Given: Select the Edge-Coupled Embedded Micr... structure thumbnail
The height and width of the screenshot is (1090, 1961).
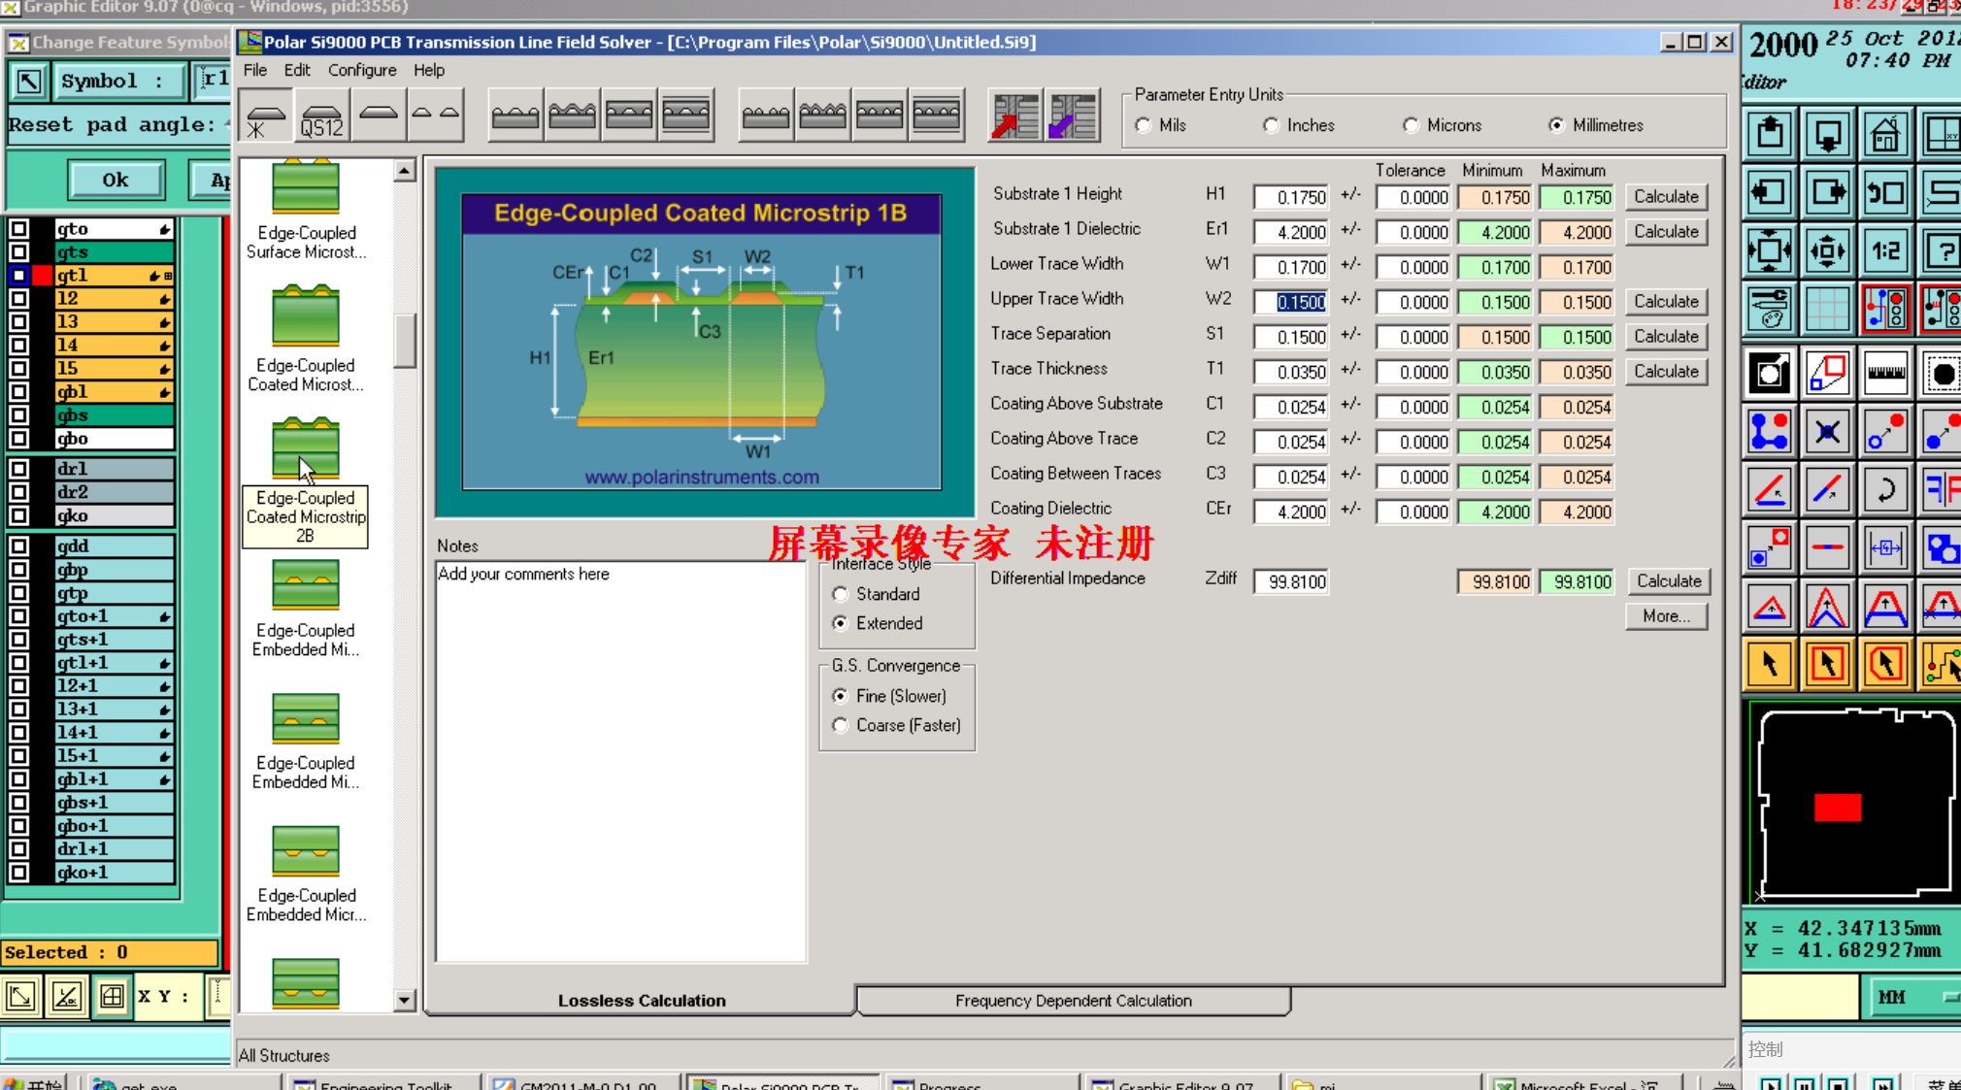Looking at the screenshot, I should 306,850.
